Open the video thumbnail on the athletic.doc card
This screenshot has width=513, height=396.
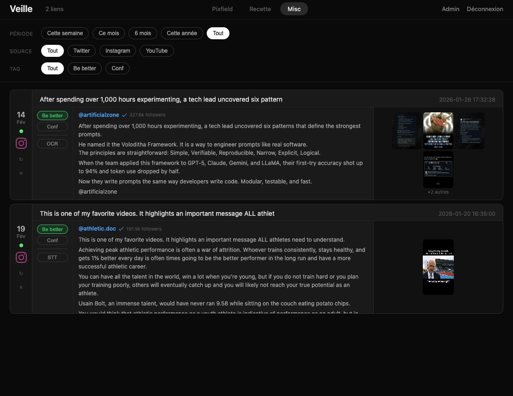point(438,267)
